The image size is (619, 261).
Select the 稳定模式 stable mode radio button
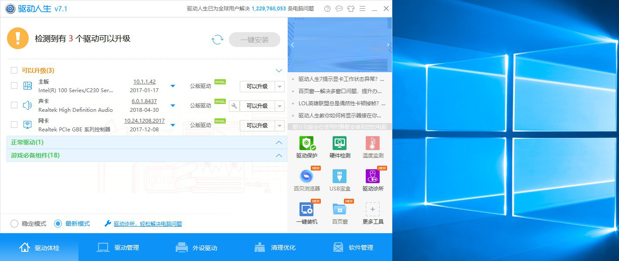pyautogui.click(x=14, y=223)
